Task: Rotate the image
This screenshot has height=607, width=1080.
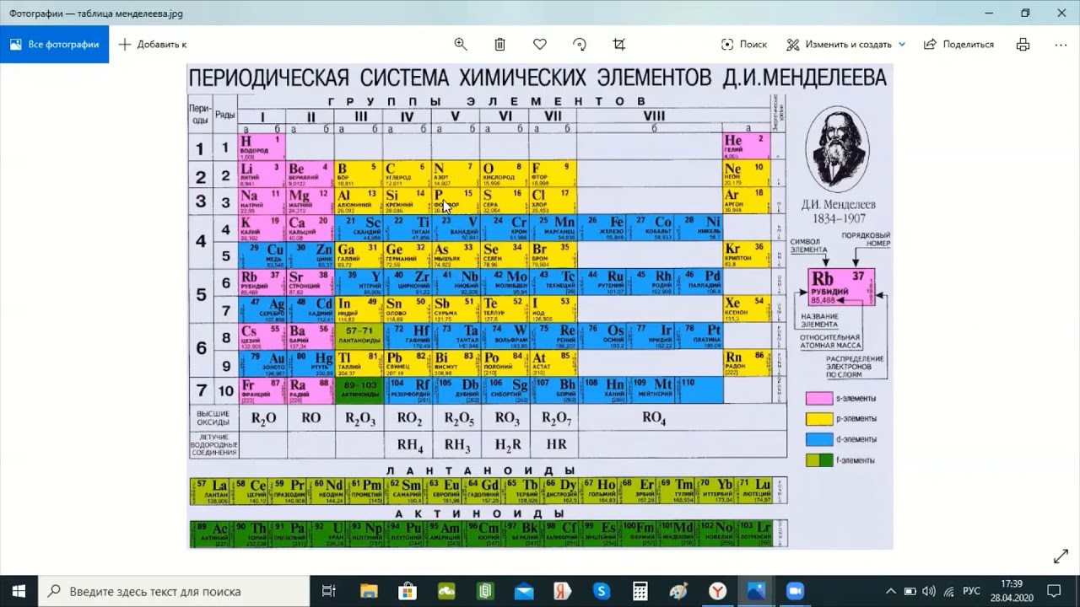Action: click(580, 44)
